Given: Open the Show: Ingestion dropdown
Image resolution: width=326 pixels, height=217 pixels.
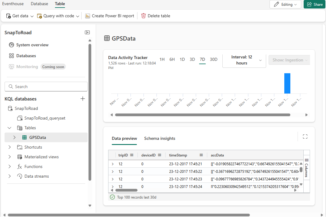Looking at the screenshot, I should (289, 60).
